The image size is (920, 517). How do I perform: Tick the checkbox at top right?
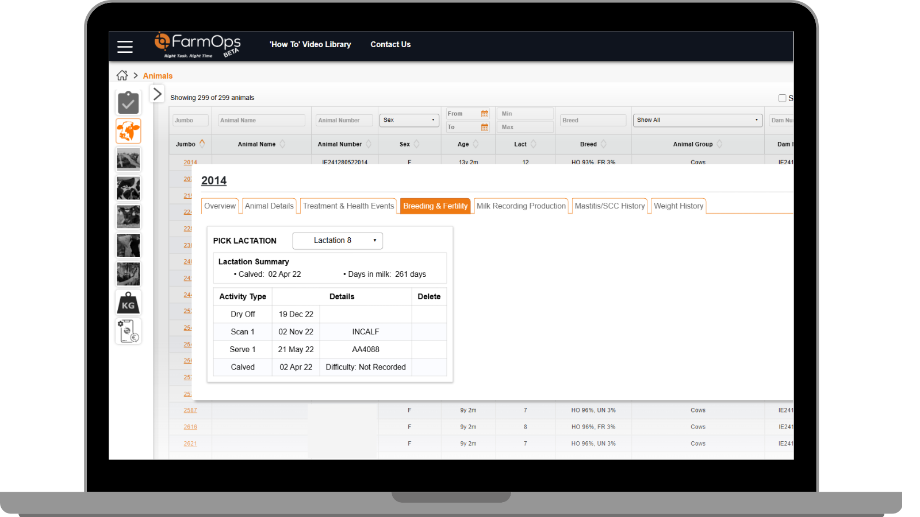tap(782, 98)
